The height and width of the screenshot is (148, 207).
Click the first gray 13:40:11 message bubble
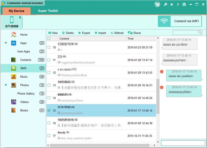[x=179, y=44]
